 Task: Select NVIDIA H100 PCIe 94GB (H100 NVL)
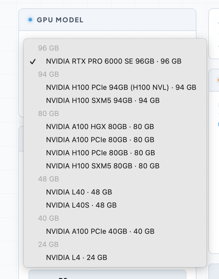tap(120, 87)
